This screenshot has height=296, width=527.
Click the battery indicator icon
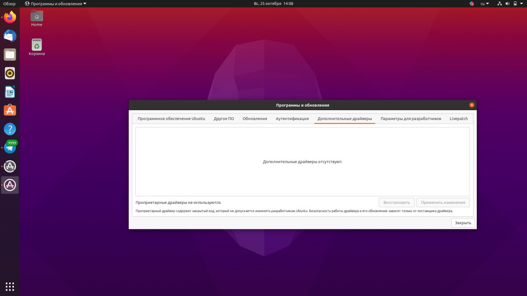(515, 4)
